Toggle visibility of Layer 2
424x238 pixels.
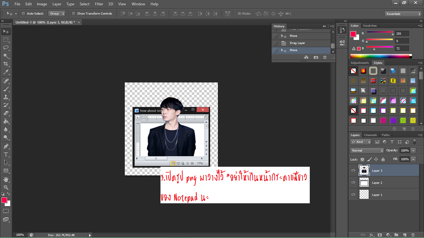[x=353, y=183]
